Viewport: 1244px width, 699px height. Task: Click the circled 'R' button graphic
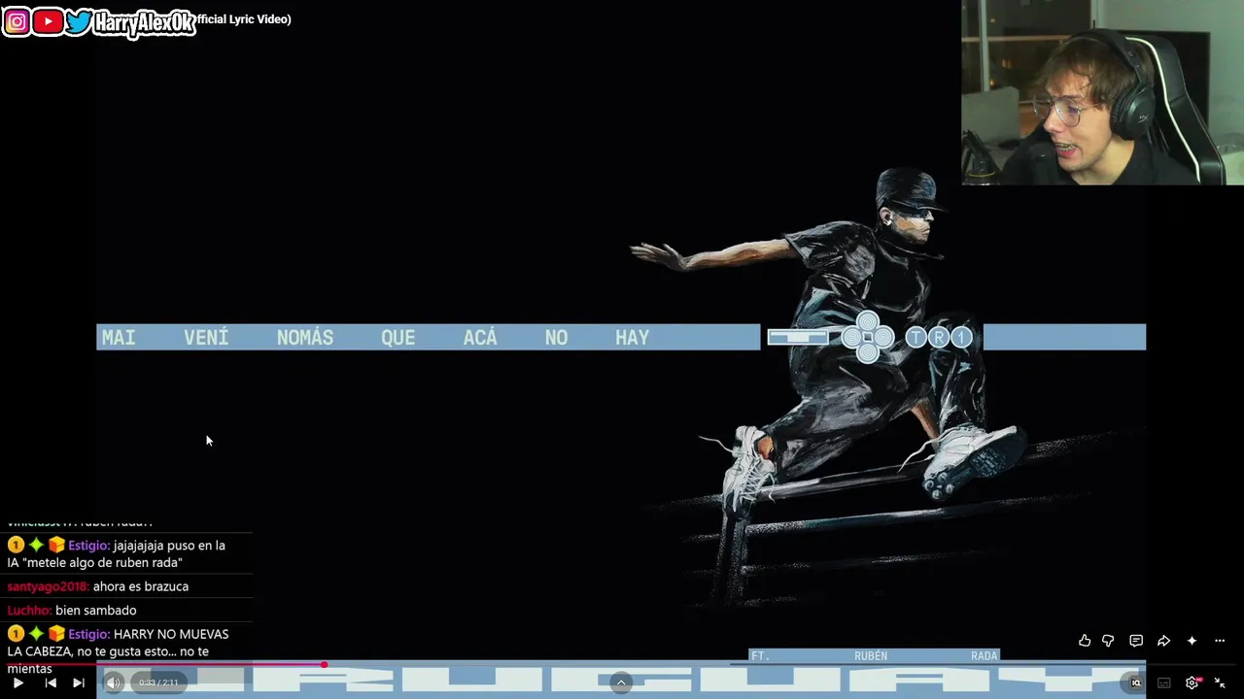[939, 337]
